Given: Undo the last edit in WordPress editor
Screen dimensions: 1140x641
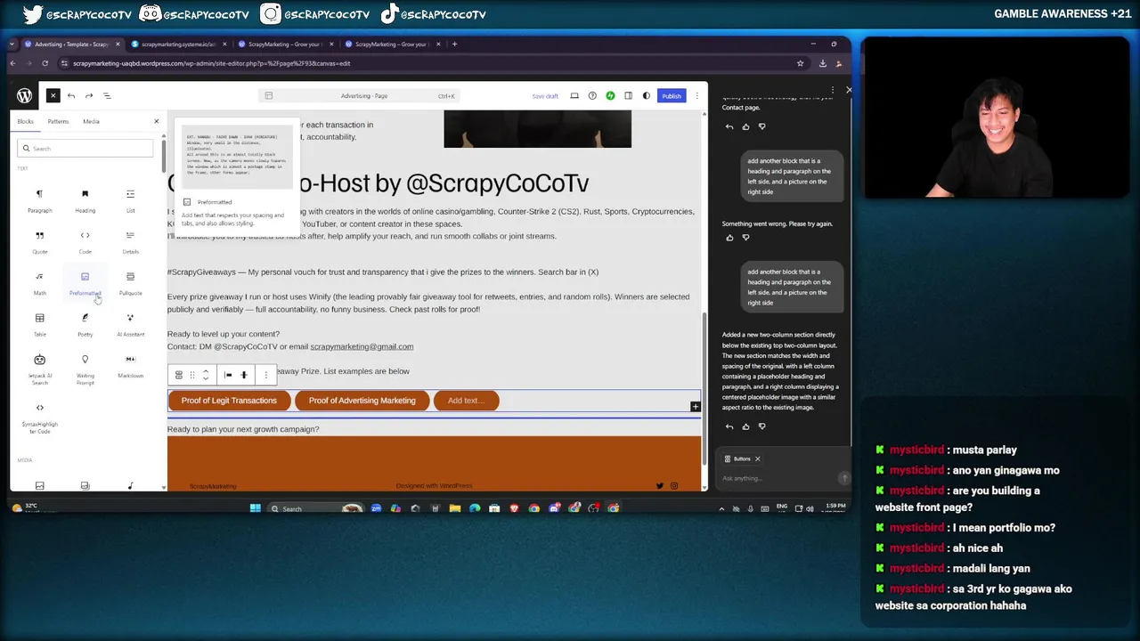Looking at the screenshot, I should (71, 95).
